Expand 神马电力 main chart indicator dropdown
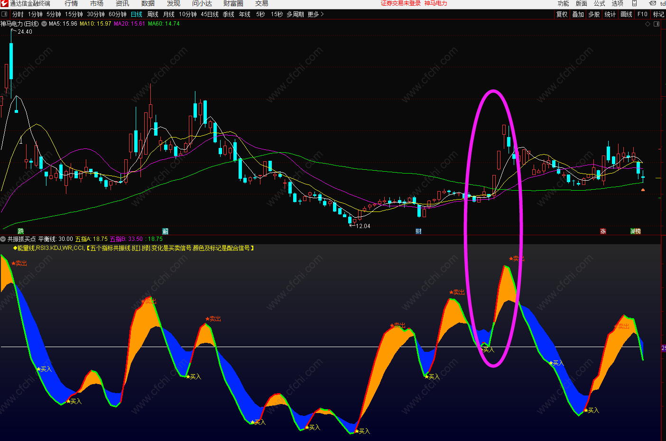The height and width of the screenshot is (441, 666). tap(44, 24)
